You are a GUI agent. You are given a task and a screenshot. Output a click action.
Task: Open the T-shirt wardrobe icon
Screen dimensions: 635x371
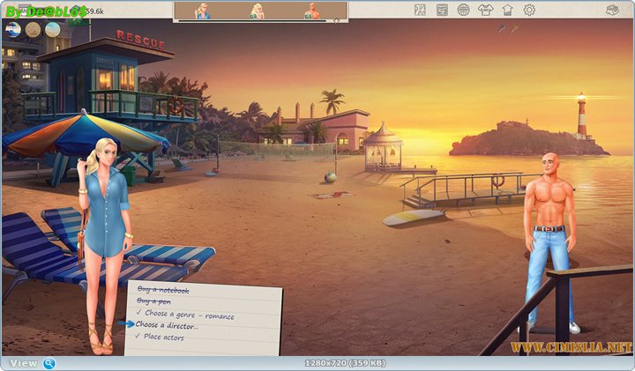(x=485, y=10)
